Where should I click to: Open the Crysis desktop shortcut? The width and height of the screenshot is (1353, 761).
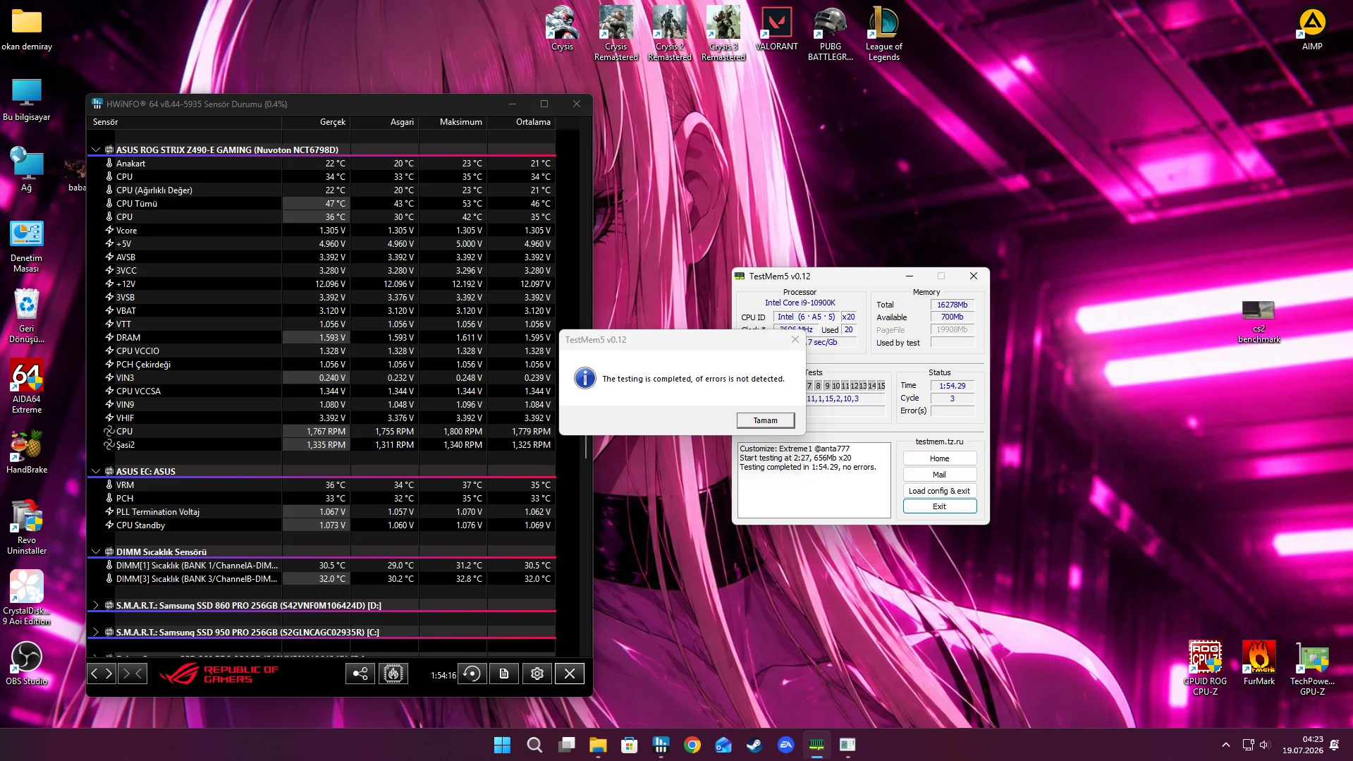tap(562, 29)
